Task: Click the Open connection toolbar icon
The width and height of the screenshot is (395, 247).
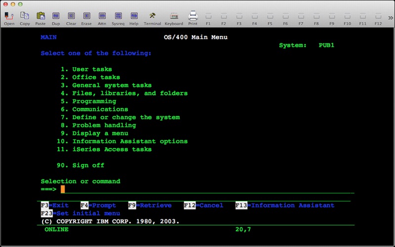Action: point(9,18)
